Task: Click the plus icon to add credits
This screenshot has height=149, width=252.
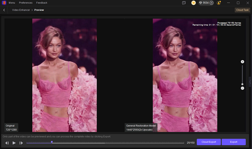Action: click(x=211, y=3)
